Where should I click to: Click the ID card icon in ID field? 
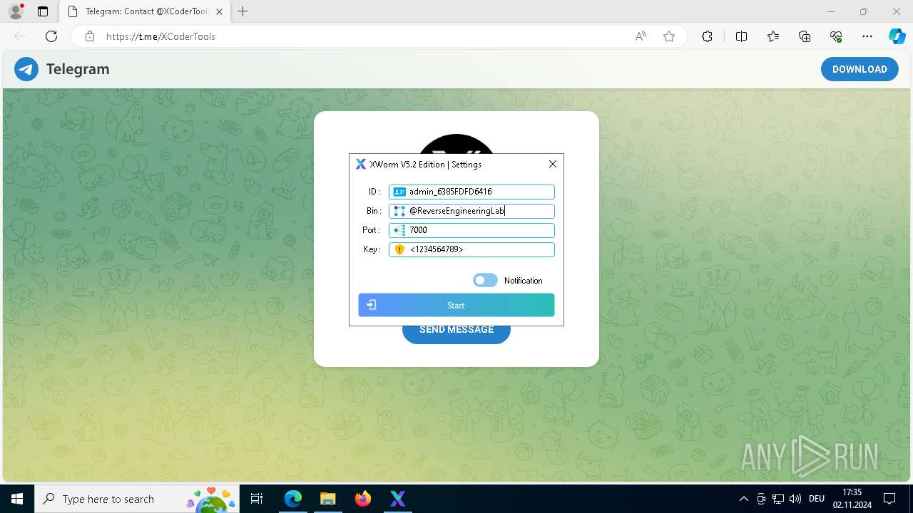coord(399,192)
